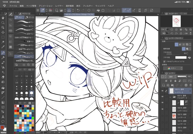Delete layer trash icon in Layer panel
193x134 pixels.
[x=190, y=85]
